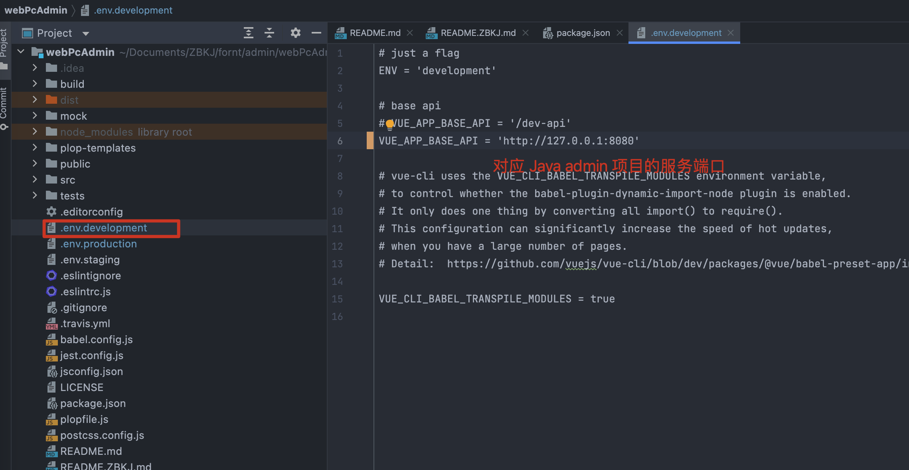Open the Commit tool window from left stripe
The height and width of the screenshot is (470, 909).
coord(4,106)
